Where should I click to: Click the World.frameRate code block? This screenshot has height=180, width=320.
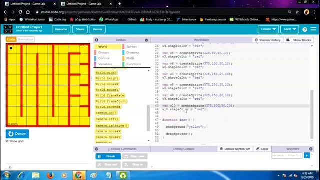[110, 95]
